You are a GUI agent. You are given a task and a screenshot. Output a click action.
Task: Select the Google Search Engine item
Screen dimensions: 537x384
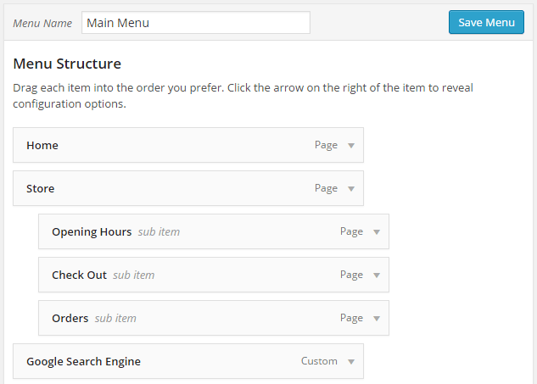coord(188,361)
